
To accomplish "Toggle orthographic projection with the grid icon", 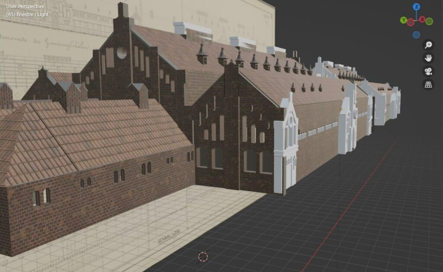I will coord(428,84).
